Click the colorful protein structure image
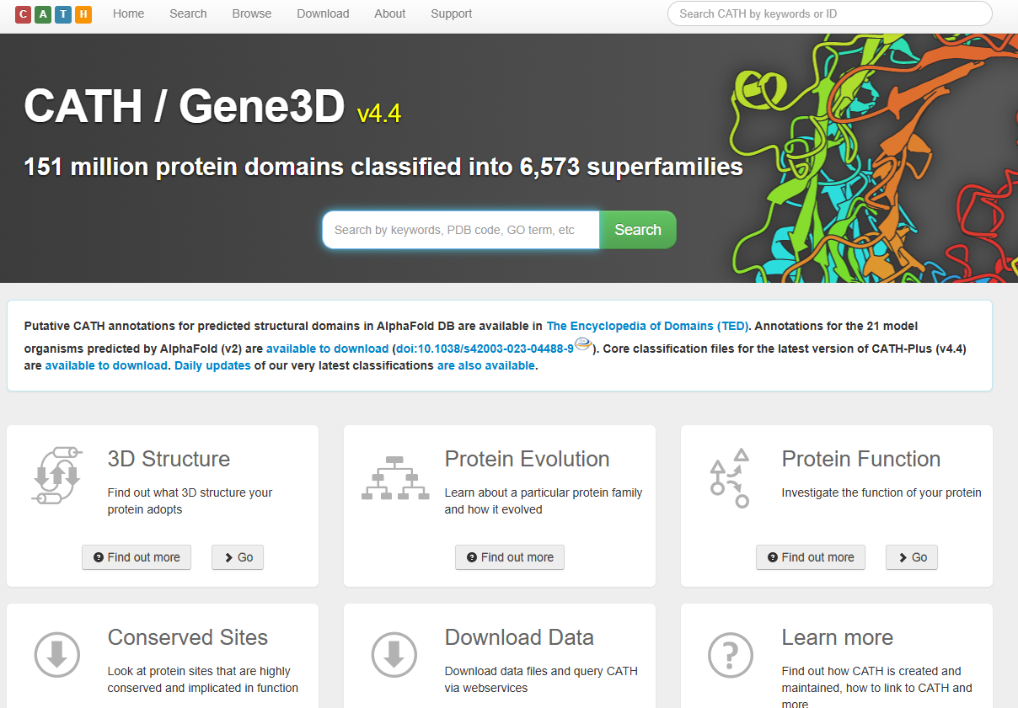Screen dimensions: 1018x708 [872, 158]
